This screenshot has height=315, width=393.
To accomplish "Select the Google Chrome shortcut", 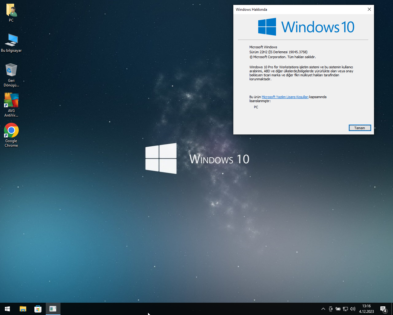I will click(x=11, y=135).
